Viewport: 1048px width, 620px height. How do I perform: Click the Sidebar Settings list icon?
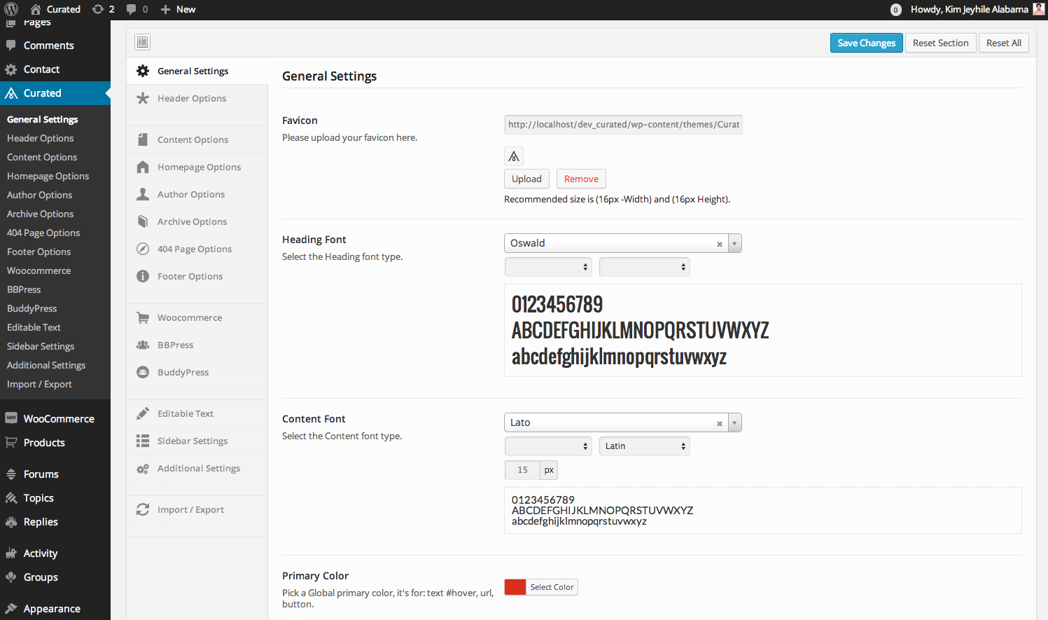tap(143, 441)
